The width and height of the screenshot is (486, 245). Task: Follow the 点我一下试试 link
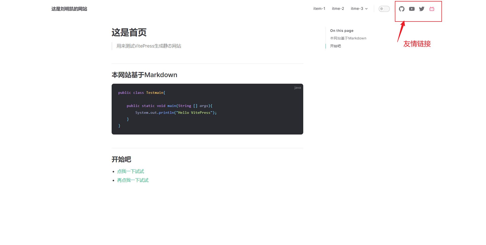131,171
